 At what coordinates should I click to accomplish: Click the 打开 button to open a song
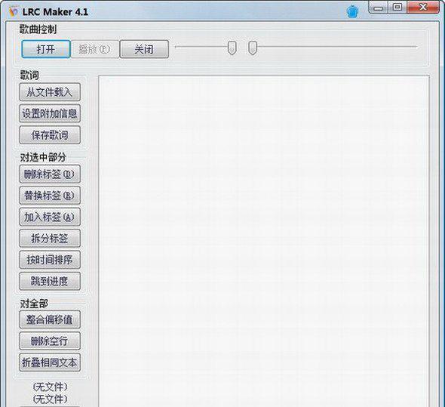point(46,49)
